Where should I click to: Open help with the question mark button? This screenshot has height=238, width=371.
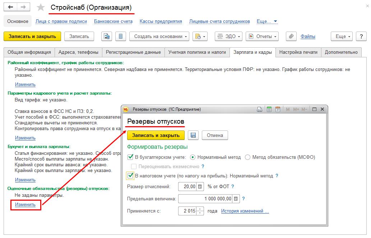tap(361, 36)
